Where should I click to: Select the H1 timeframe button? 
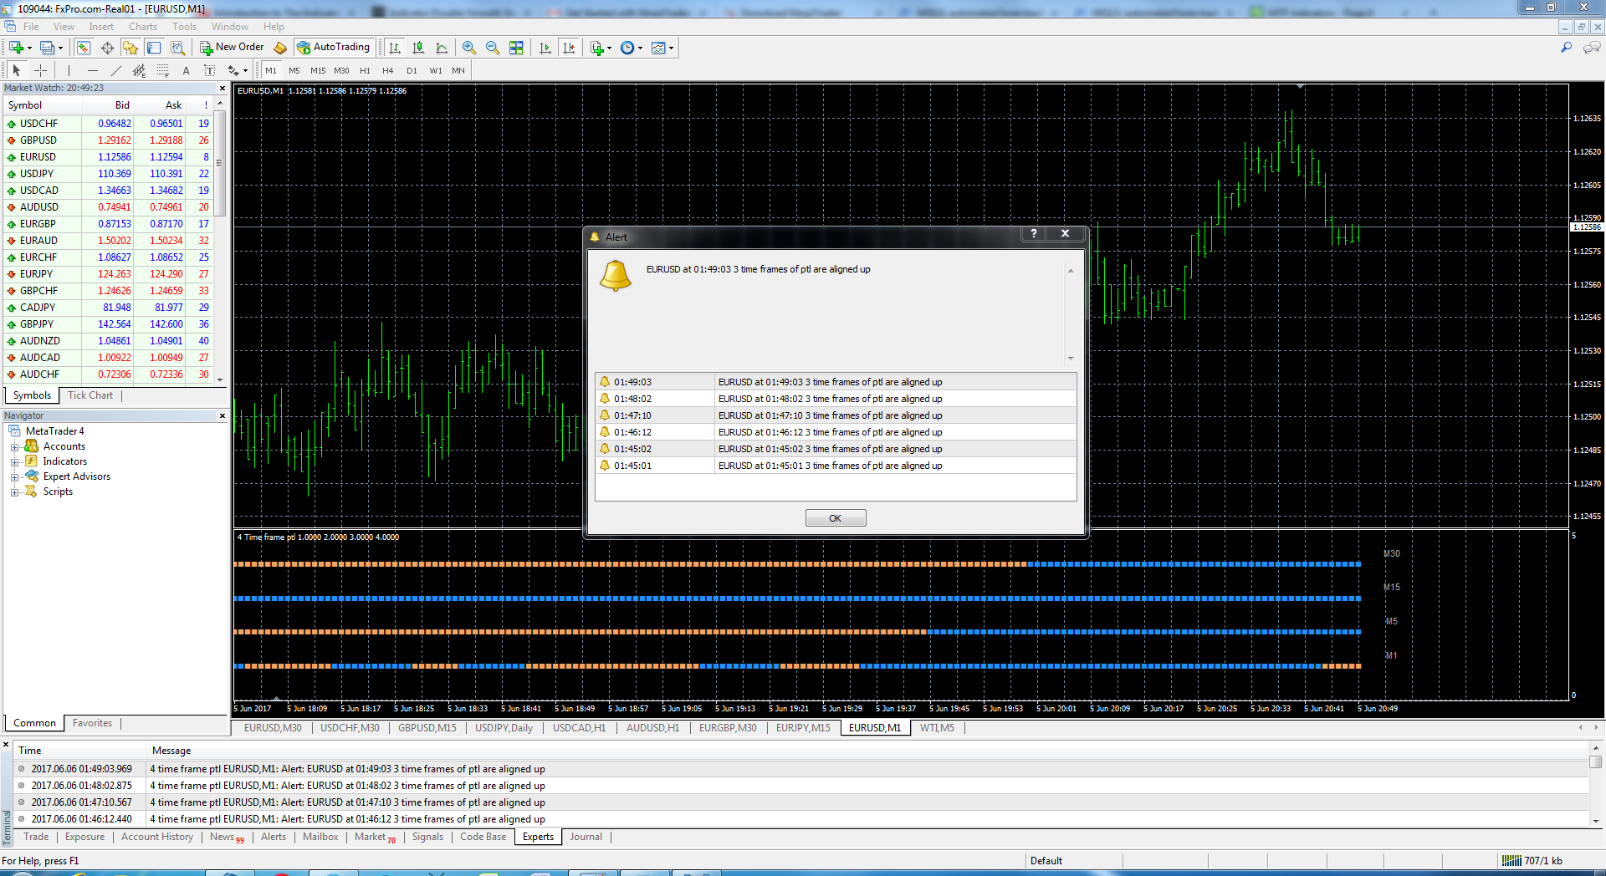click(365, 71)
